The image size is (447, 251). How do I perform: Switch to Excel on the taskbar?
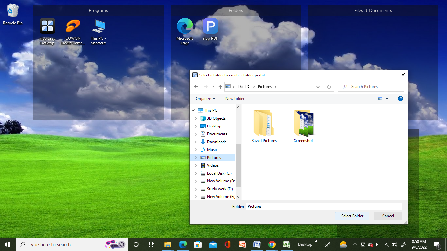click(287, 244)
